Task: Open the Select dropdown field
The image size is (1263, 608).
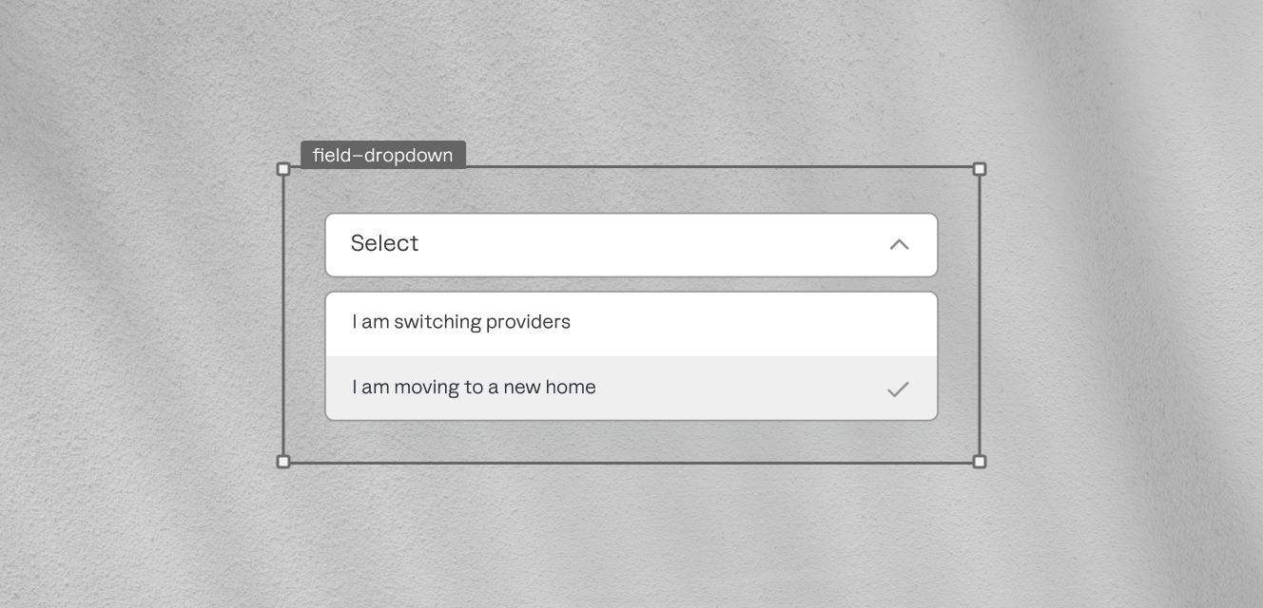Action: point(631,245)
